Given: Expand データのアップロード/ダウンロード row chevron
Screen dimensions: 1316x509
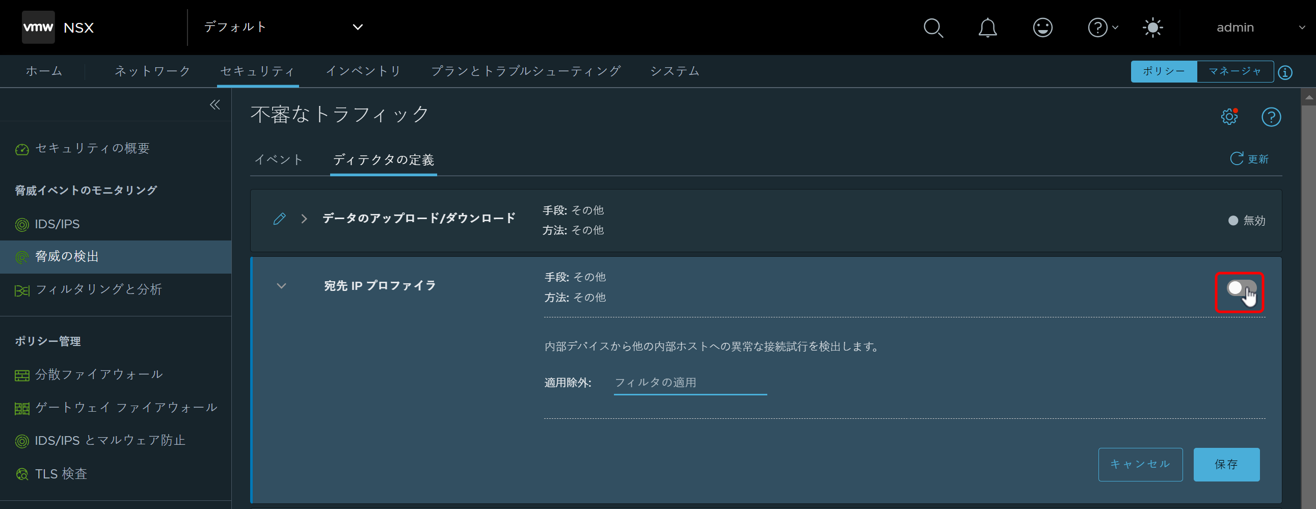Looking at the screenshot, I should click(304, 219).
